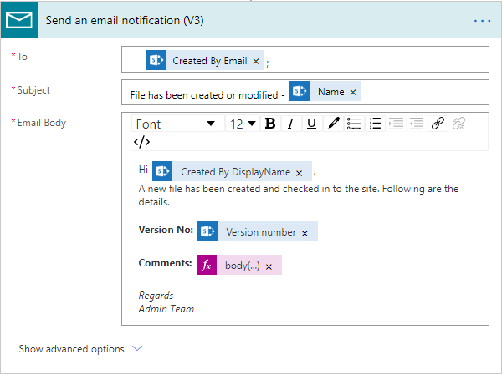This screenshot has width=502, height=375.
Task: Expand Show advanced options
Action: (x=81, y=349)
